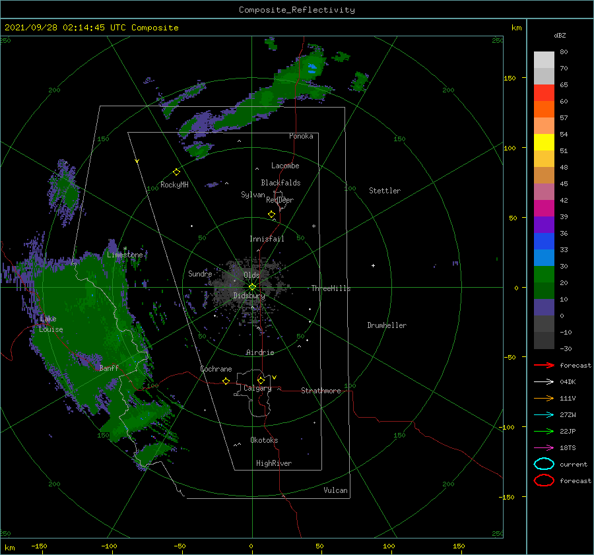Click the red 'forecast' ellipse icon
Image resolution: width=594 pixels, height=555 pixels.
pyautogui.click(x=544, y=480)
